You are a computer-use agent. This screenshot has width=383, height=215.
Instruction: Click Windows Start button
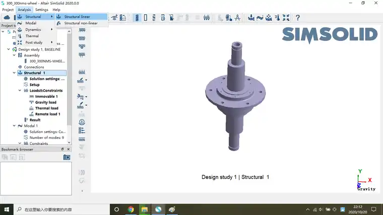click(x=7, y=209)
